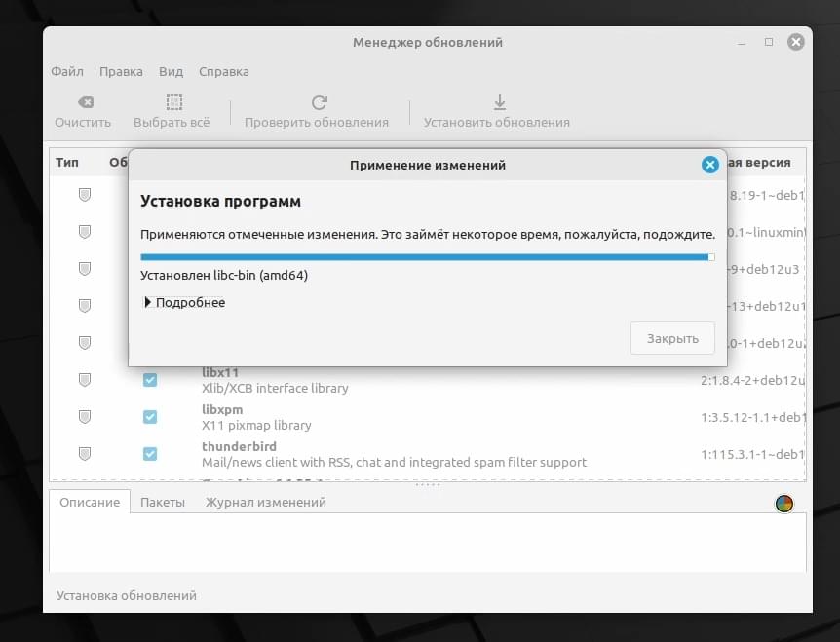Click version 1:115.3.1-1~deb
Viewport: 840px width, 642px height.
click(752, 455)
